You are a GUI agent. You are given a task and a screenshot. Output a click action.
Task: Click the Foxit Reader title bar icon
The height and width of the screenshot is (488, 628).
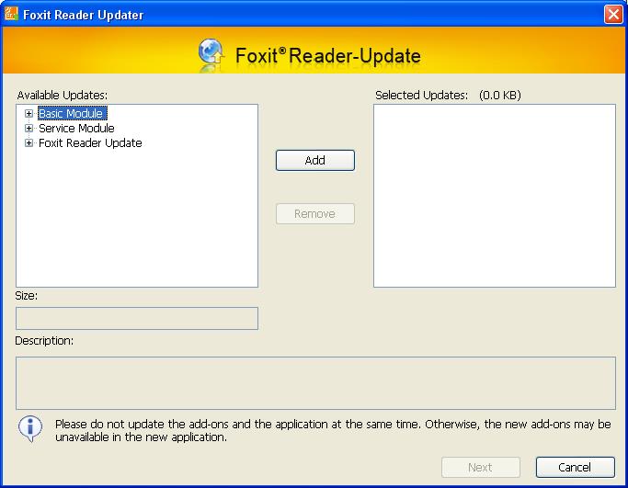pyautogui.click(x=11, y=14)
